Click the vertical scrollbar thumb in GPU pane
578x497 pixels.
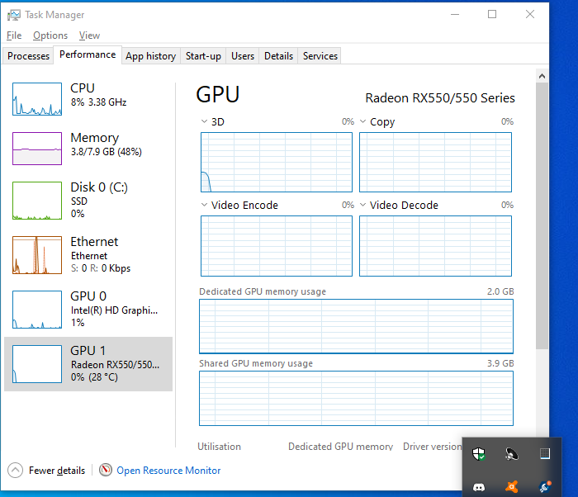[x=542, y=215]
